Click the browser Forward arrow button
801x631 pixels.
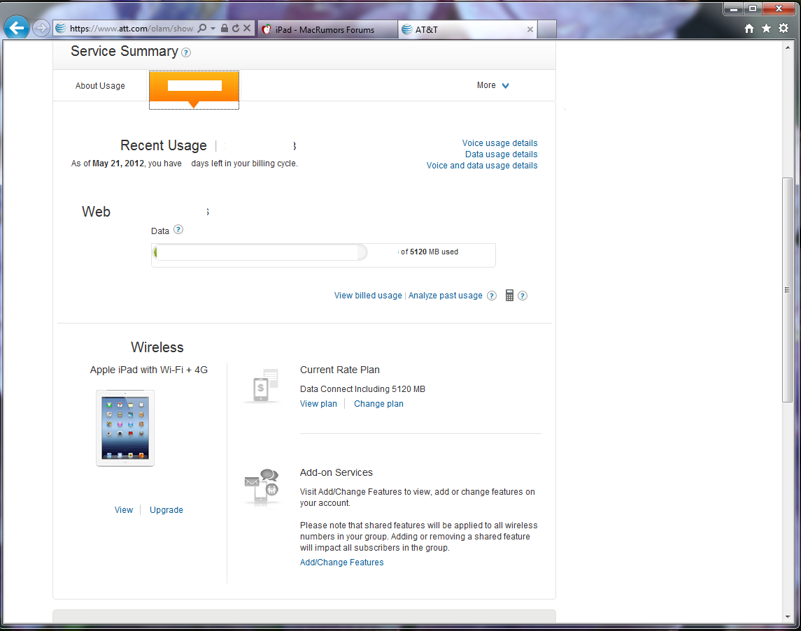coord(41,28)
